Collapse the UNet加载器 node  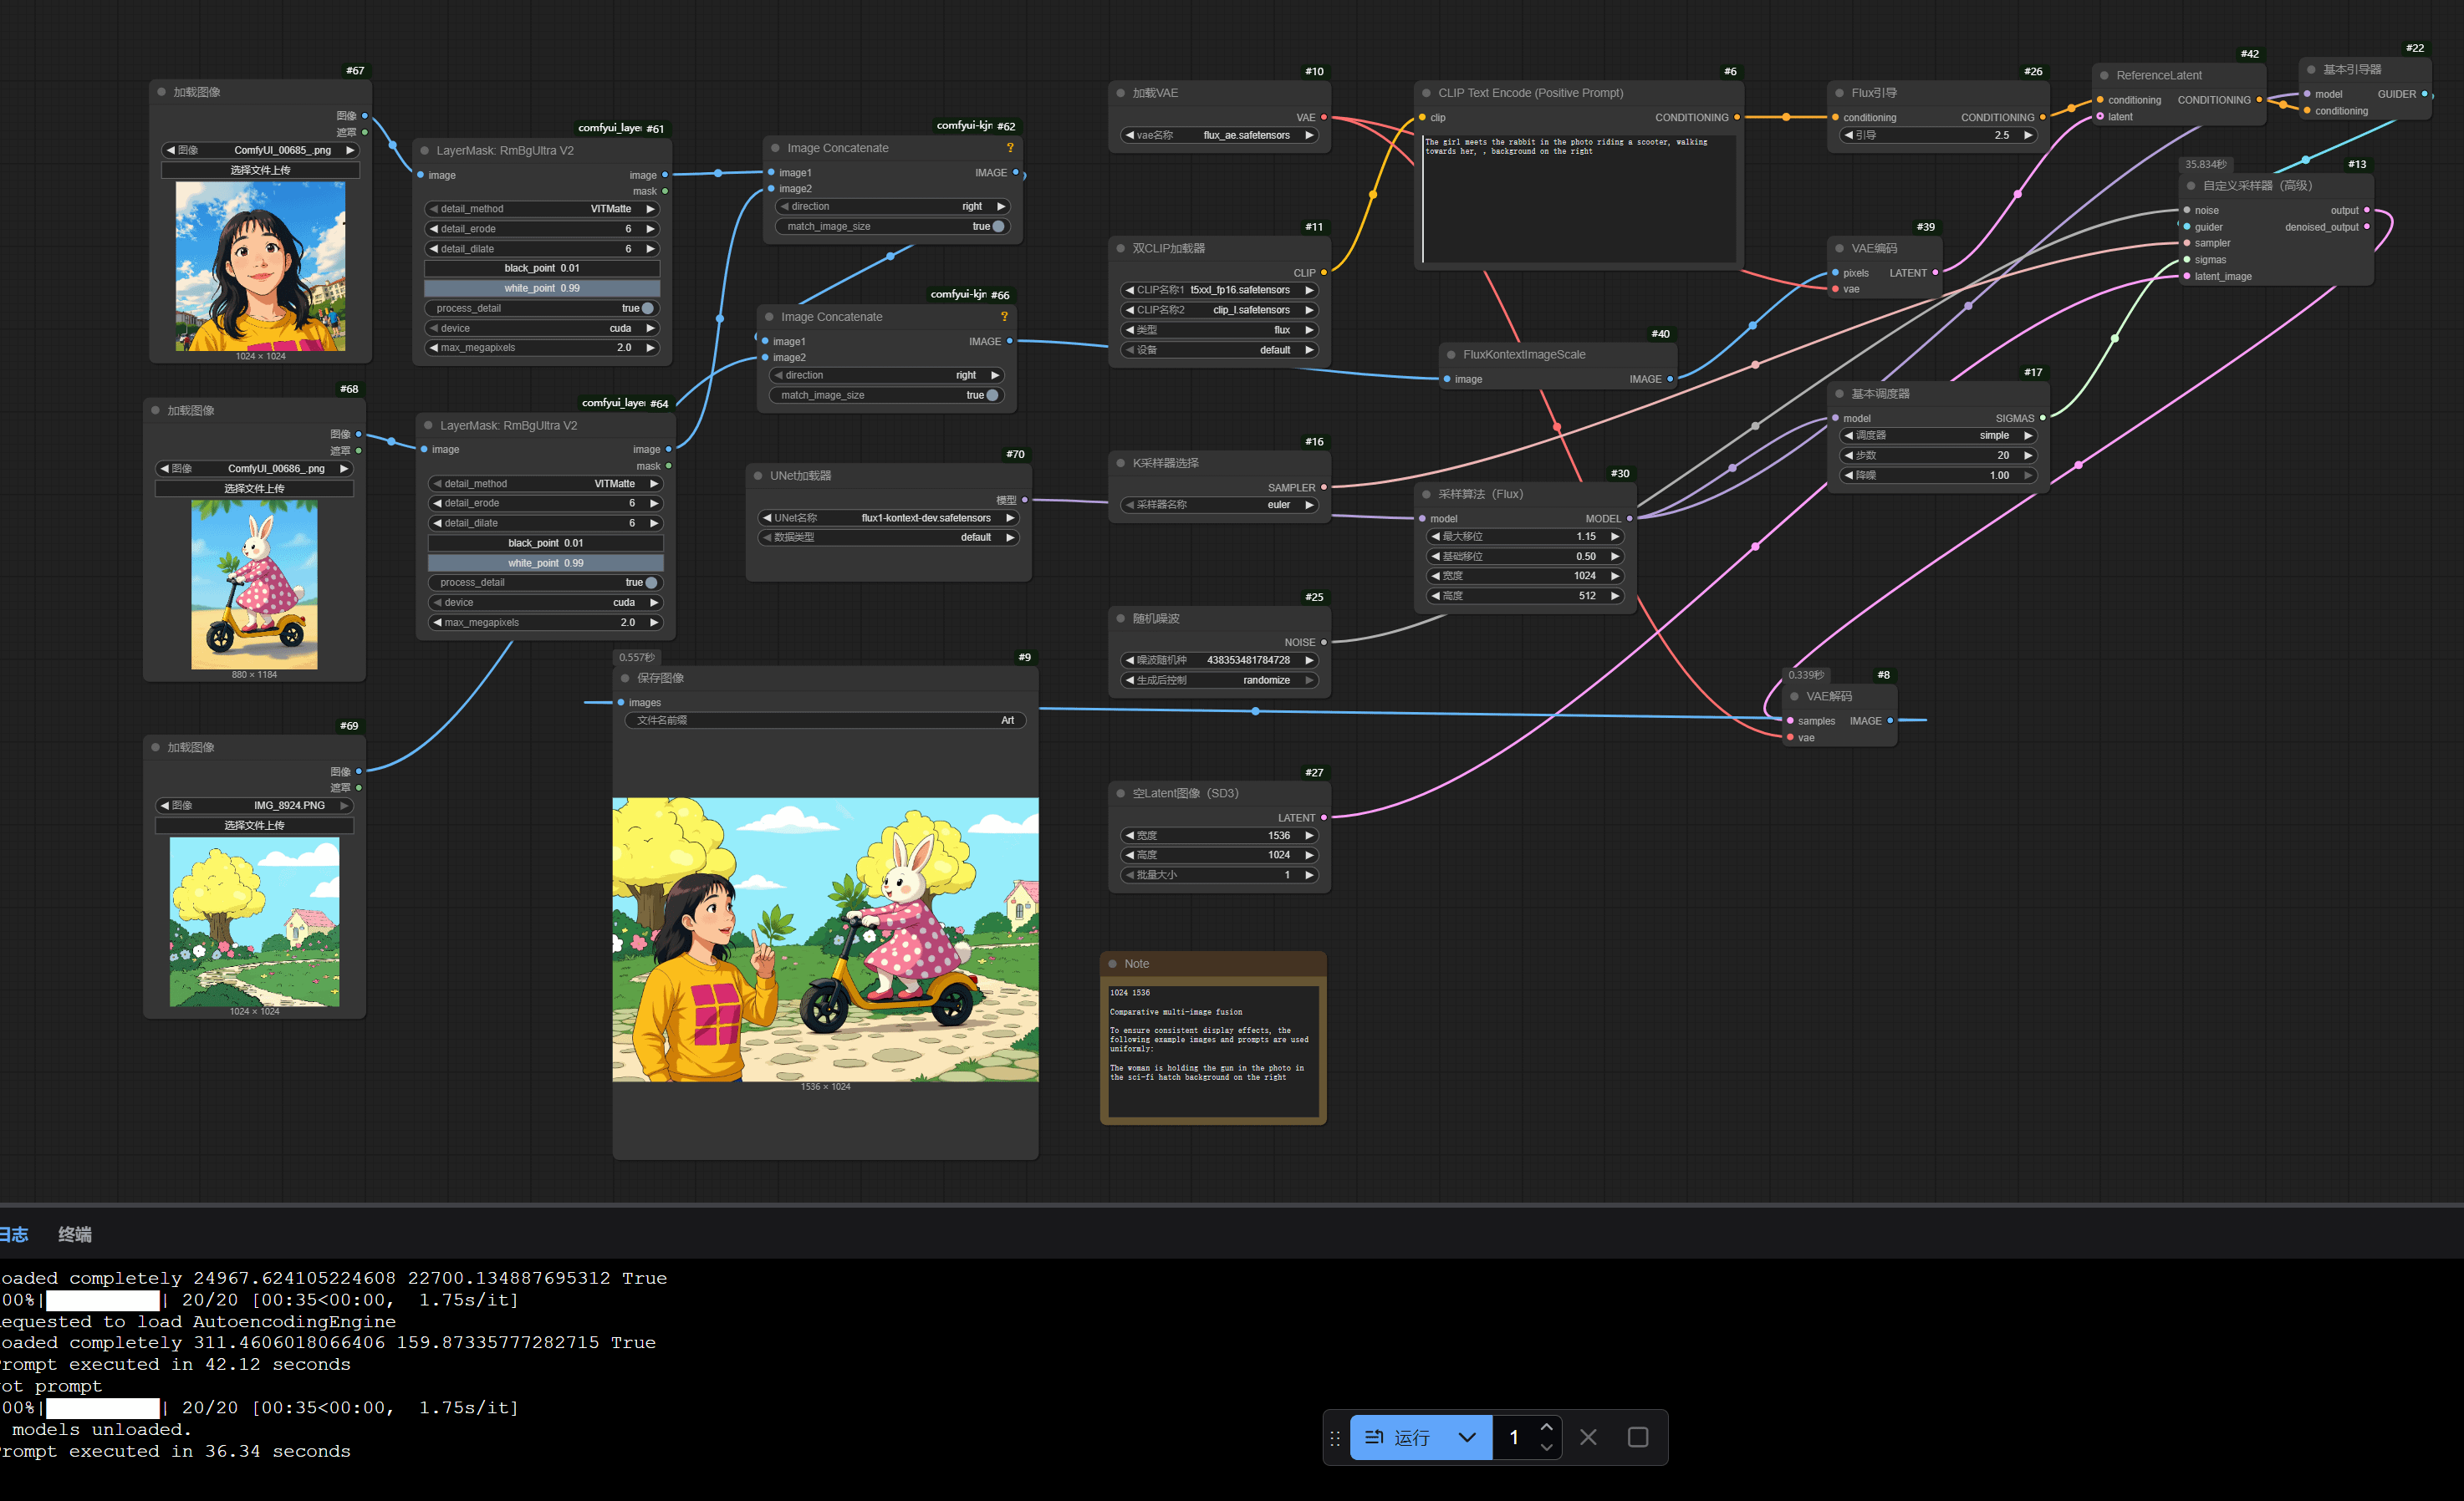click(758, 476)
